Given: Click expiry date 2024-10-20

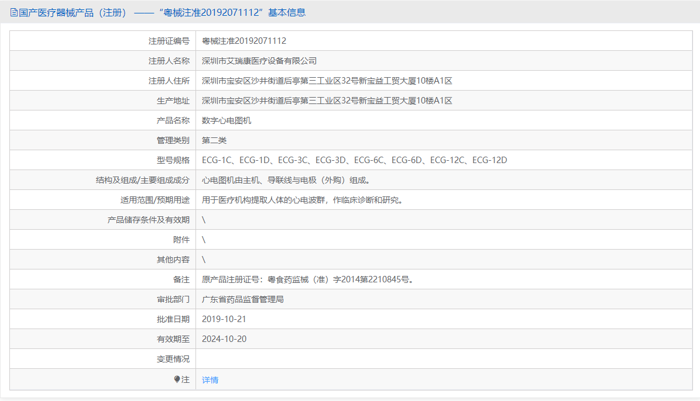Looking at the screenshot, I should (224, 339).
